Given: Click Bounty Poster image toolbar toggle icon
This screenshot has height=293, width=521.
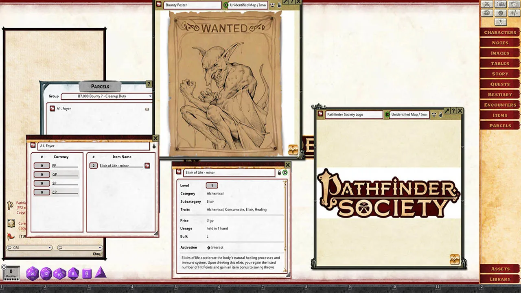Looking at the screenshot, I should [x=293, y=150].
